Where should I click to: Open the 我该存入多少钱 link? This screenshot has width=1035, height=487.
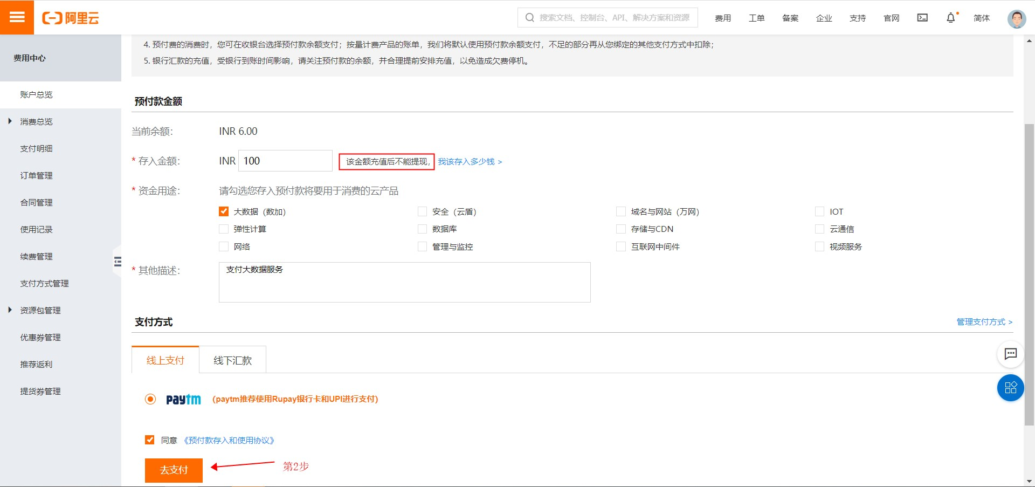(x=467, y=161)
